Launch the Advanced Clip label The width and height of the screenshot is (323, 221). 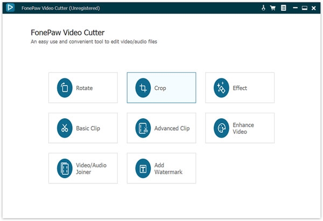click(172, 128)
